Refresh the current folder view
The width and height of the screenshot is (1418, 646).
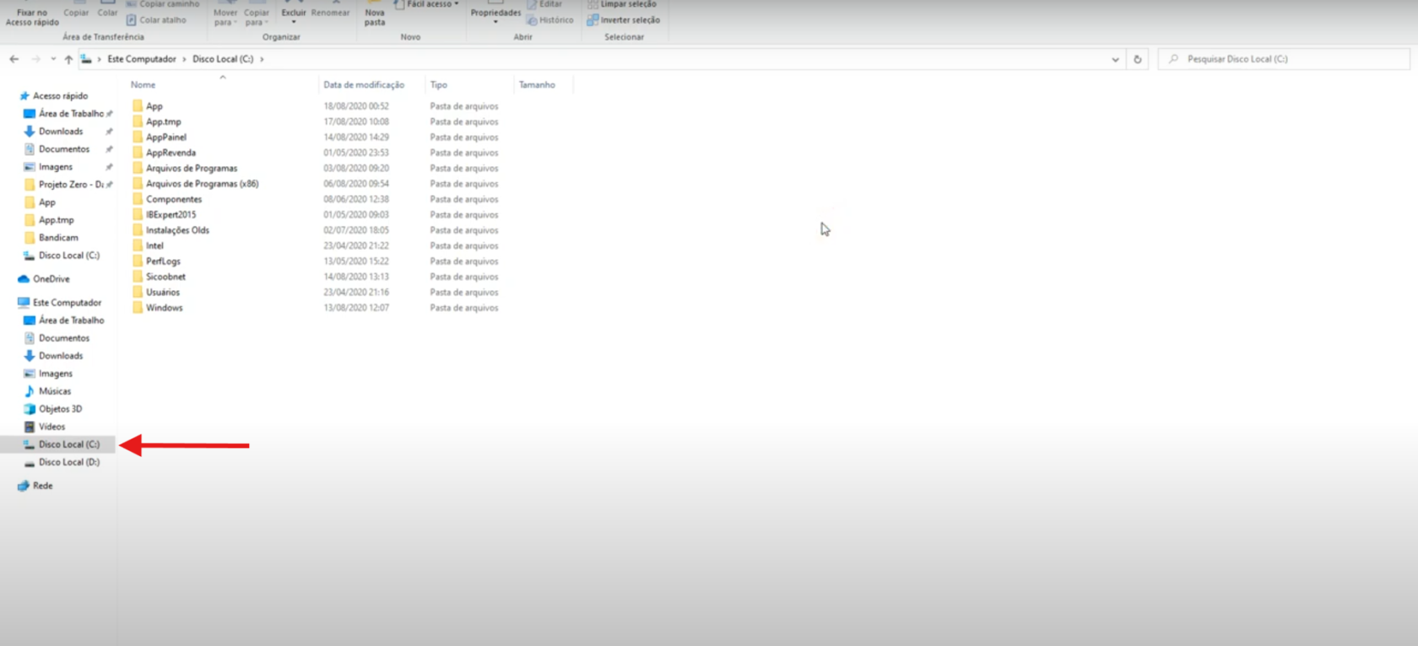(1137, 59)
